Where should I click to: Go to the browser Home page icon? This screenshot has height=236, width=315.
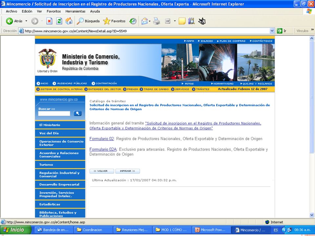[69, 21]
